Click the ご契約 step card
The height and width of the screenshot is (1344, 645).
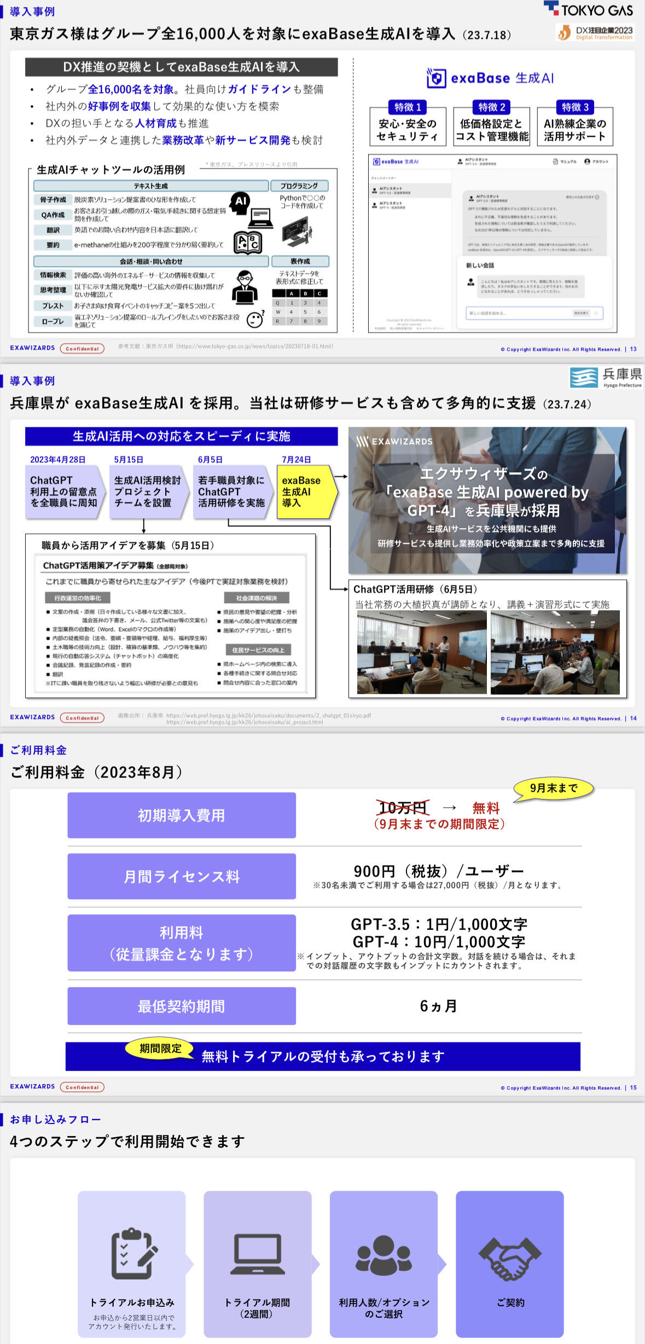[x=510, y=1264]
